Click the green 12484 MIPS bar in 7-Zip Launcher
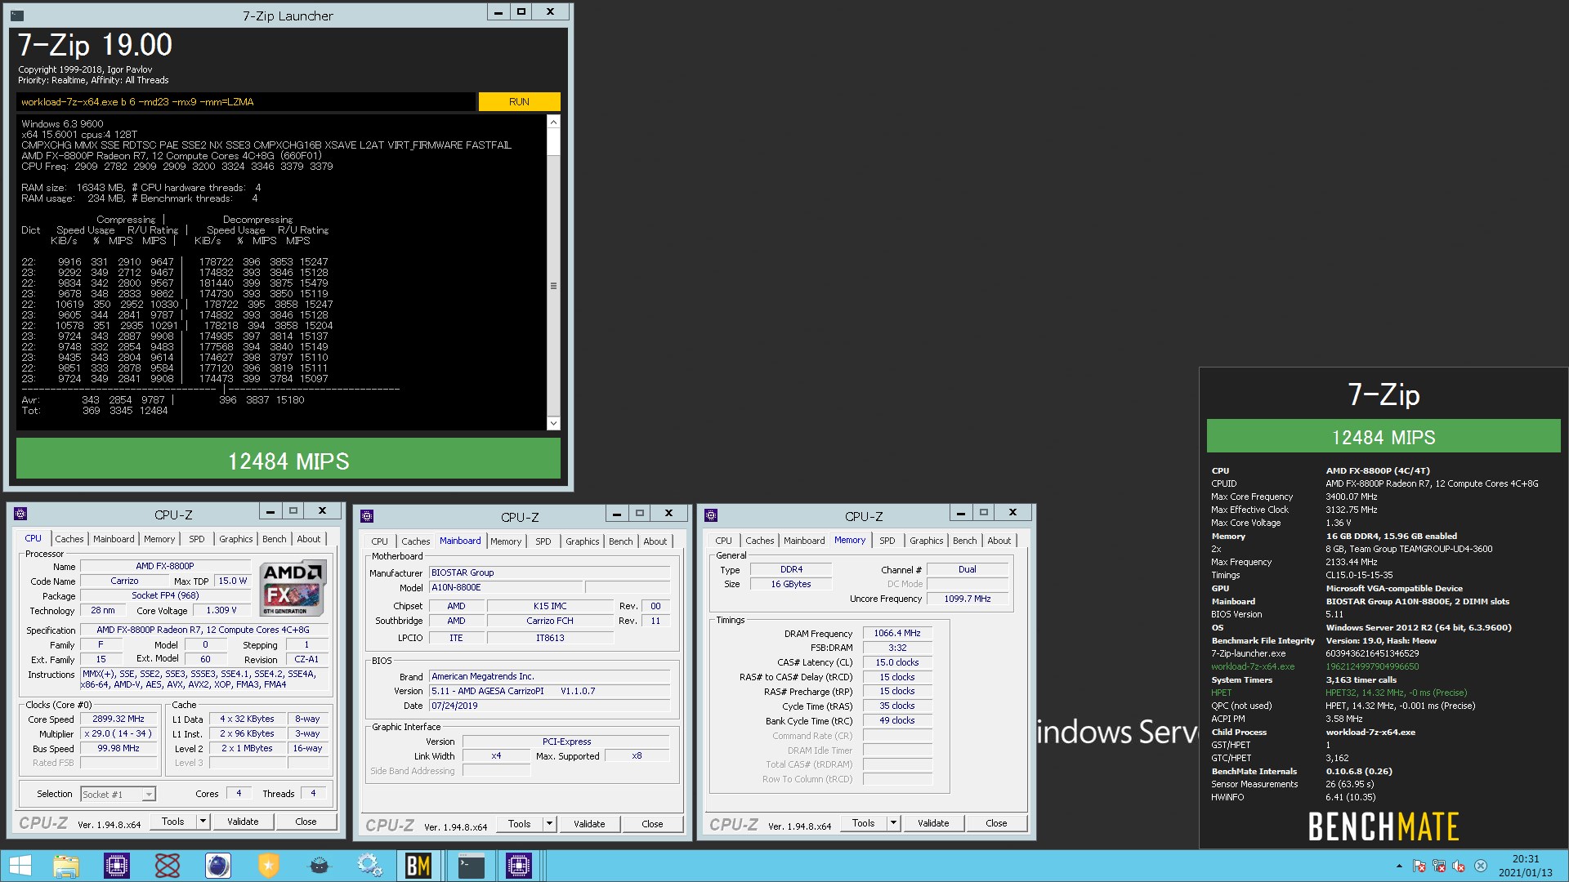This screenshot has height=882, width=1569. pyautogui.click(x=288, y=459)
